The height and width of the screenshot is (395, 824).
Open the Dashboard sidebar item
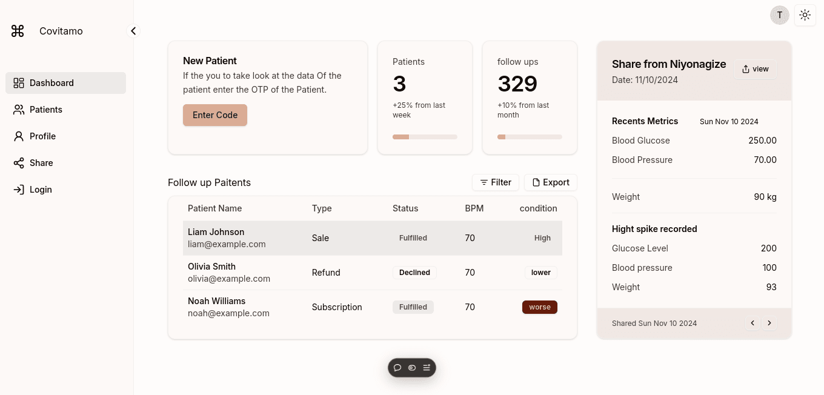tap(66, 83)
